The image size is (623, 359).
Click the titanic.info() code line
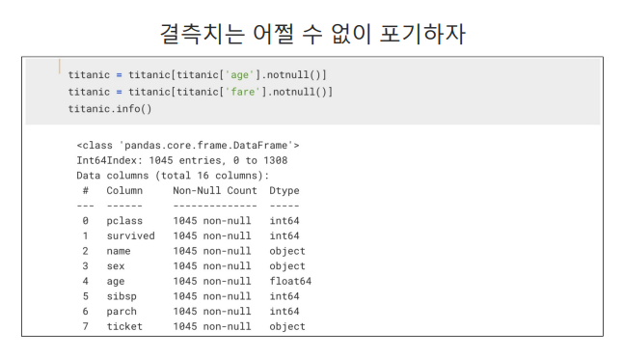click(x=110, y=108)
